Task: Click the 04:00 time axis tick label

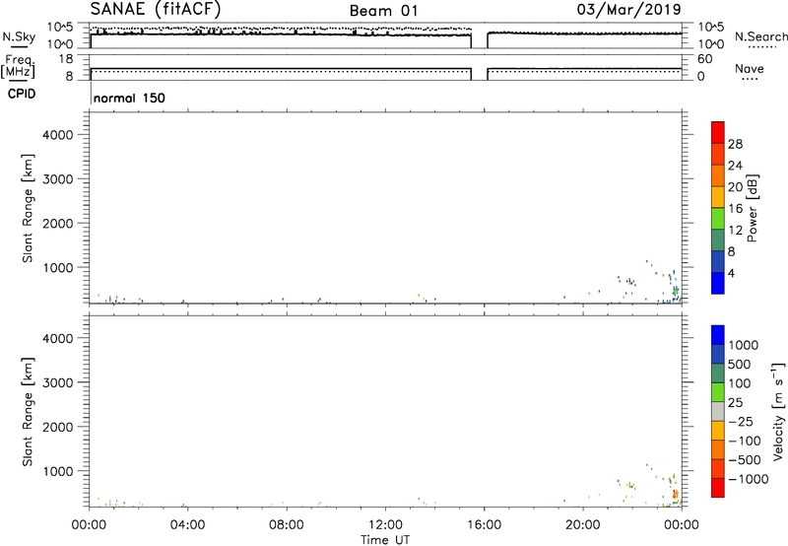Action: 187,525
